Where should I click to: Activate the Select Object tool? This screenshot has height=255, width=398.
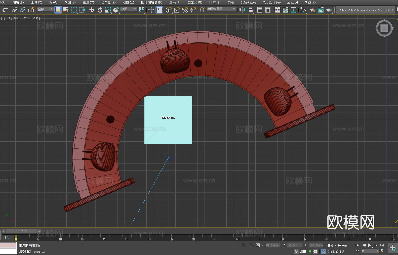tap(58, 10)
